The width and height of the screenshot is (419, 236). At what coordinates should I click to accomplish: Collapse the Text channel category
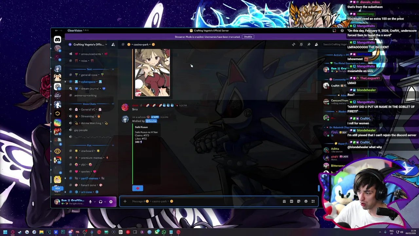tap(89, 69)
